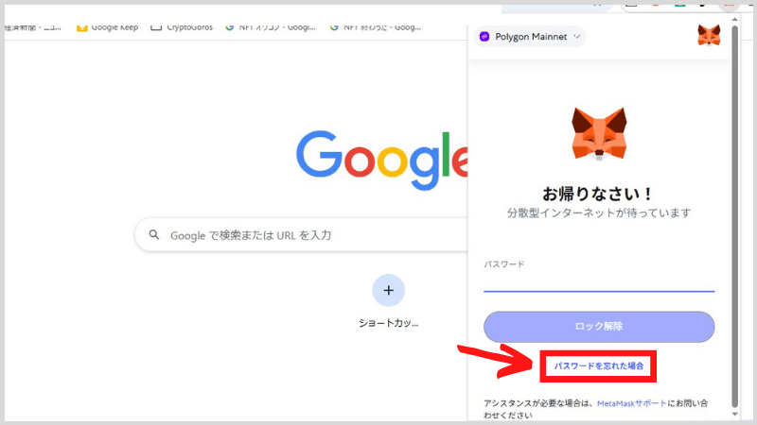The image size is (757, 425).
Task: Click the large MetaMask fox logo
Action: 599,134
